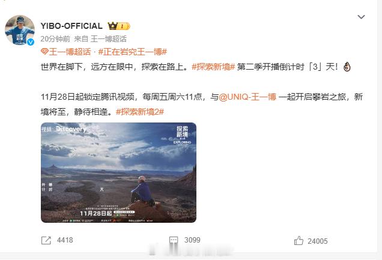Enlarge the Discovery poster image
Image resolution: width=382 pixels, height=260 pixels.
[x=119, y=172]
